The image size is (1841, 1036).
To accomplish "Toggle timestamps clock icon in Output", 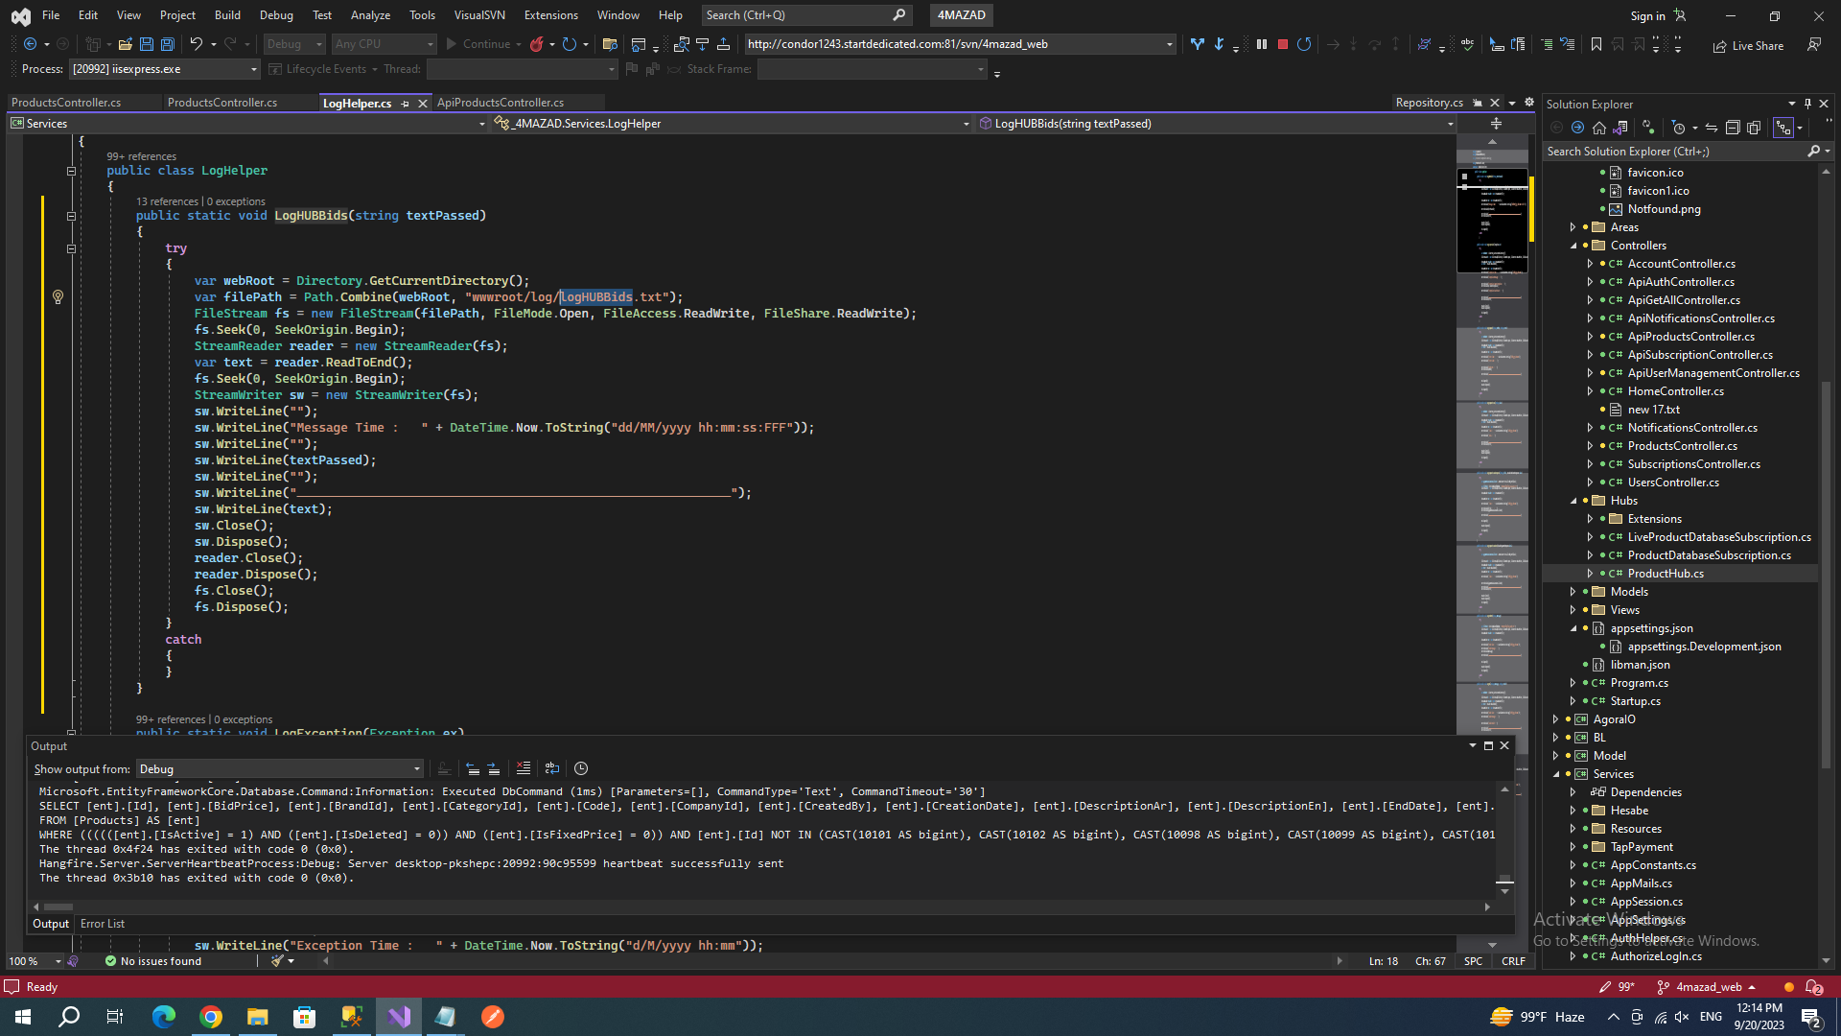I will 581,768.
